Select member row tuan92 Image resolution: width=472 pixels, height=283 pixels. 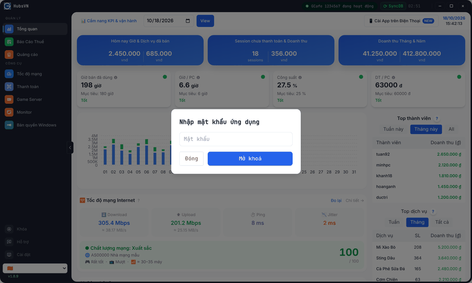coord(418,154)
